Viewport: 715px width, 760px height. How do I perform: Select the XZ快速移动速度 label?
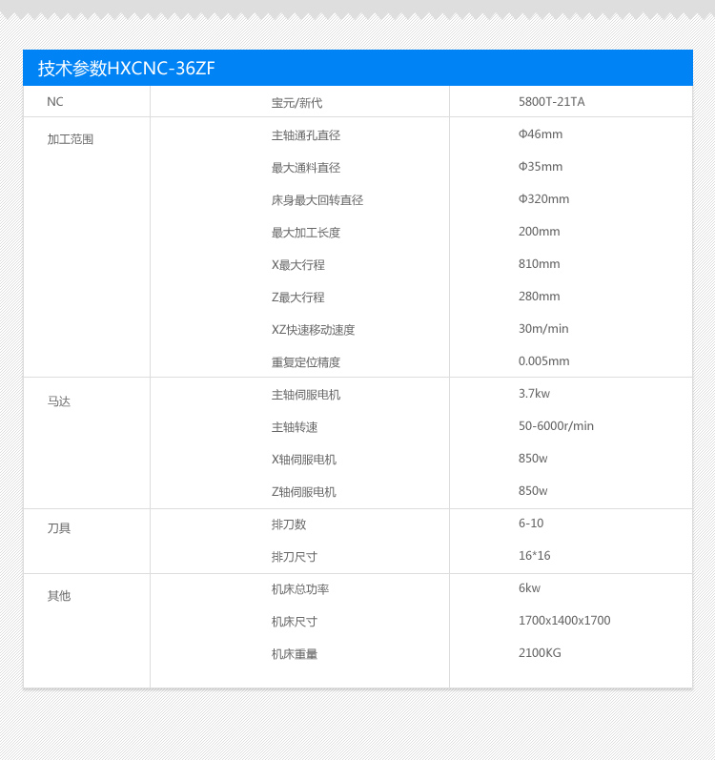point(313,330)
